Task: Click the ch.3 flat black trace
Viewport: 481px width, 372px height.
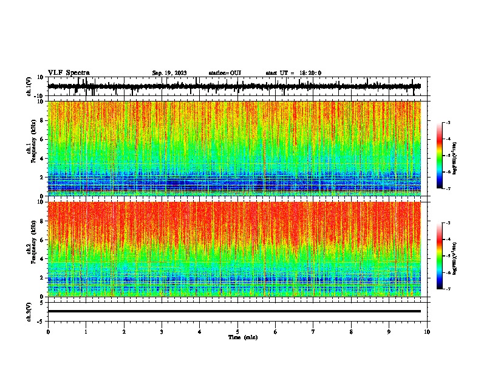Action: pyautogui.click(x=234, y=311)
